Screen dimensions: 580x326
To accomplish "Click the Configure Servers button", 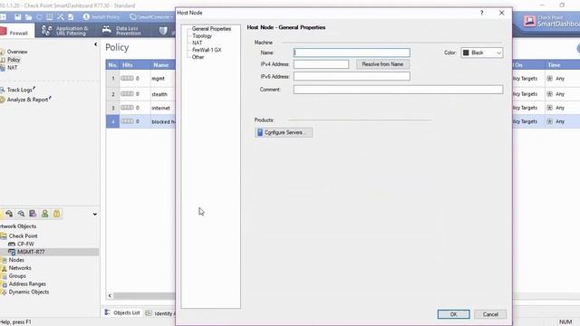I will pos(284,132).
